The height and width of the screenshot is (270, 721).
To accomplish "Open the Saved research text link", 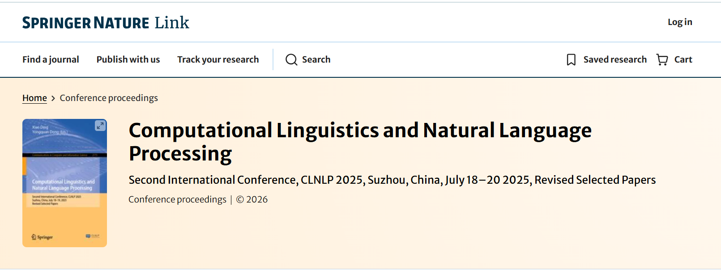I will click(615, 59).
